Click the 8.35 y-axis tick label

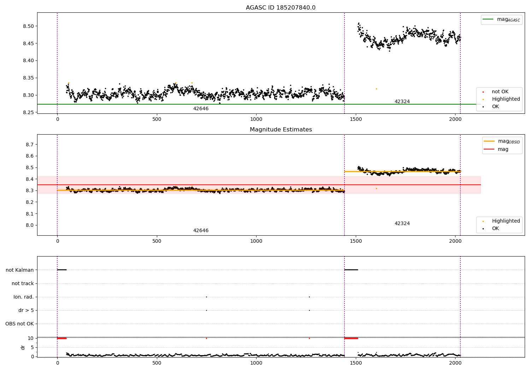click(x=28, y=78)
